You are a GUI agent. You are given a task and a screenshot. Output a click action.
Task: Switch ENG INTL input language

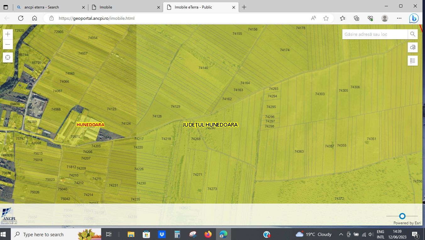[380, 234]
